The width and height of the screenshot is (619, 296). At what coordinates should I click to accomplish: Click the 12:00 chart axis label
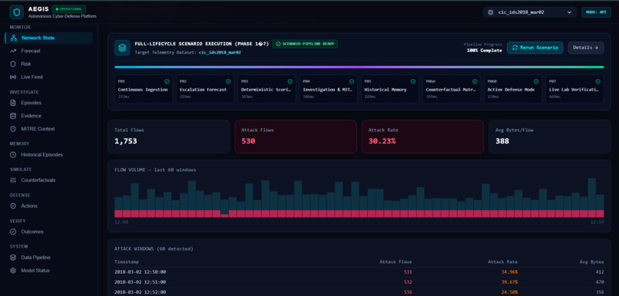pyautogui.click(x=121, y=222)
